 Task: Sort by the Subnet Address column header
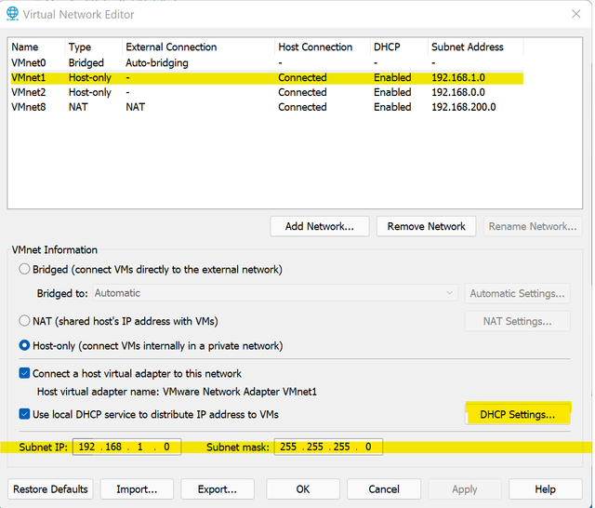click(467, 47)
